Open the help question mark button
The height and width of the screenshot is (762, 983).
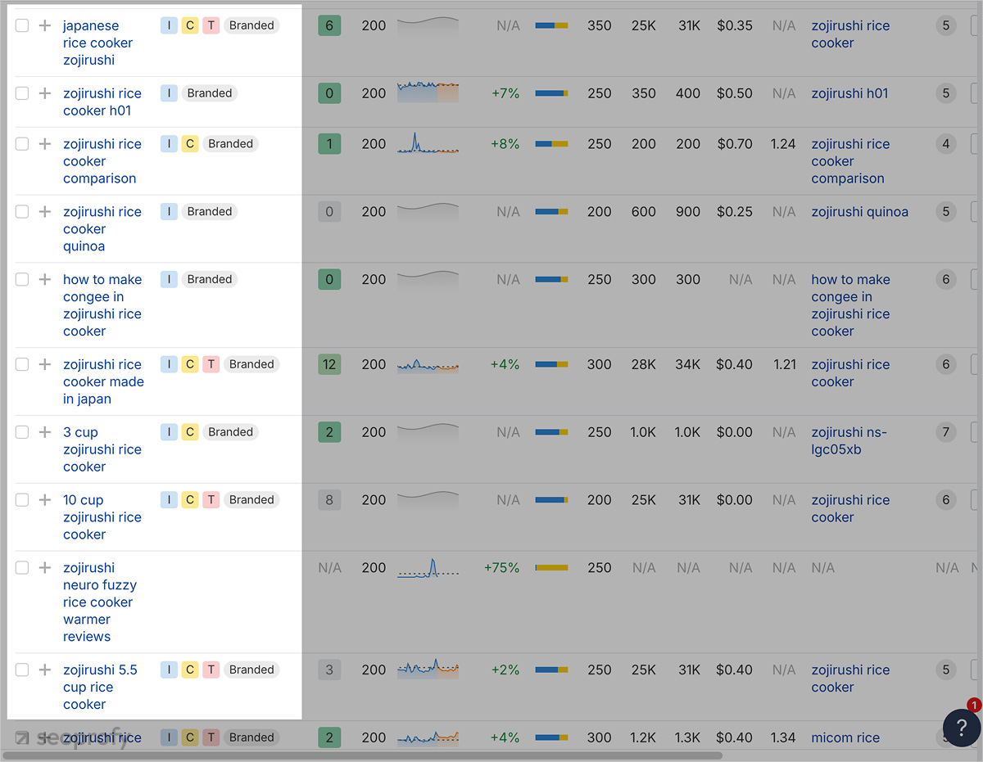point(961,728)
